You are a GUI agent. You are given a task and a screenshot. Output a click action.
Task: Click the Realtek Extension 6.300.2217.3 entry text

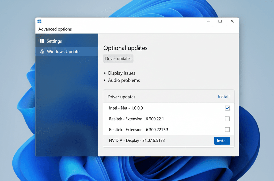[x=139, y=130]
